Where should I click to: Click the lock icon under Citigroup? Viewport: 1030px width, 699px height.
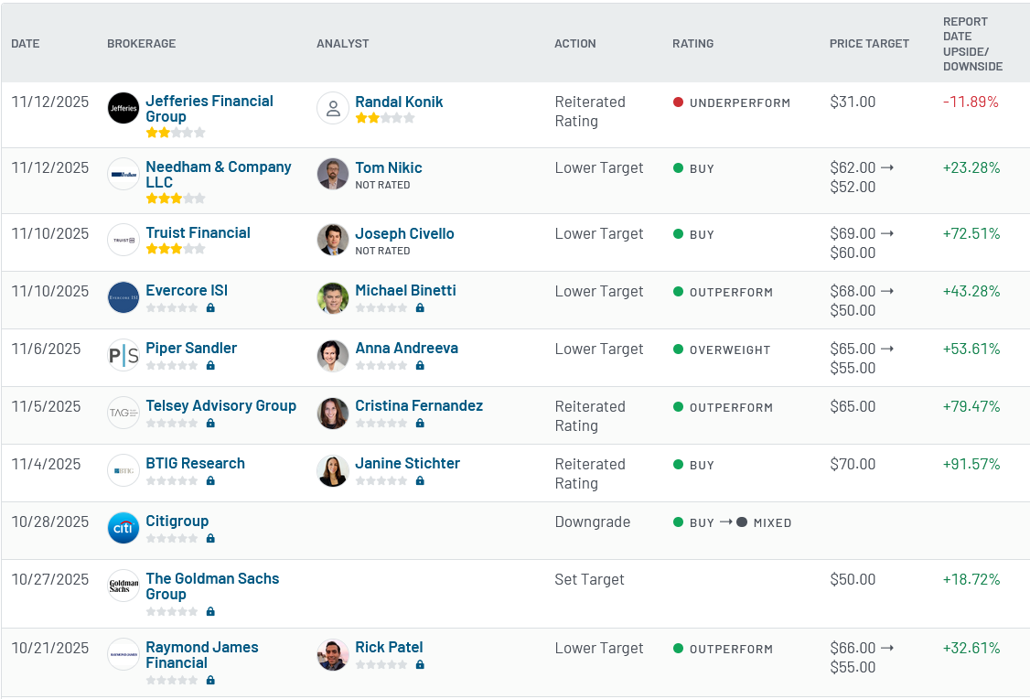[x=211, y=538]
